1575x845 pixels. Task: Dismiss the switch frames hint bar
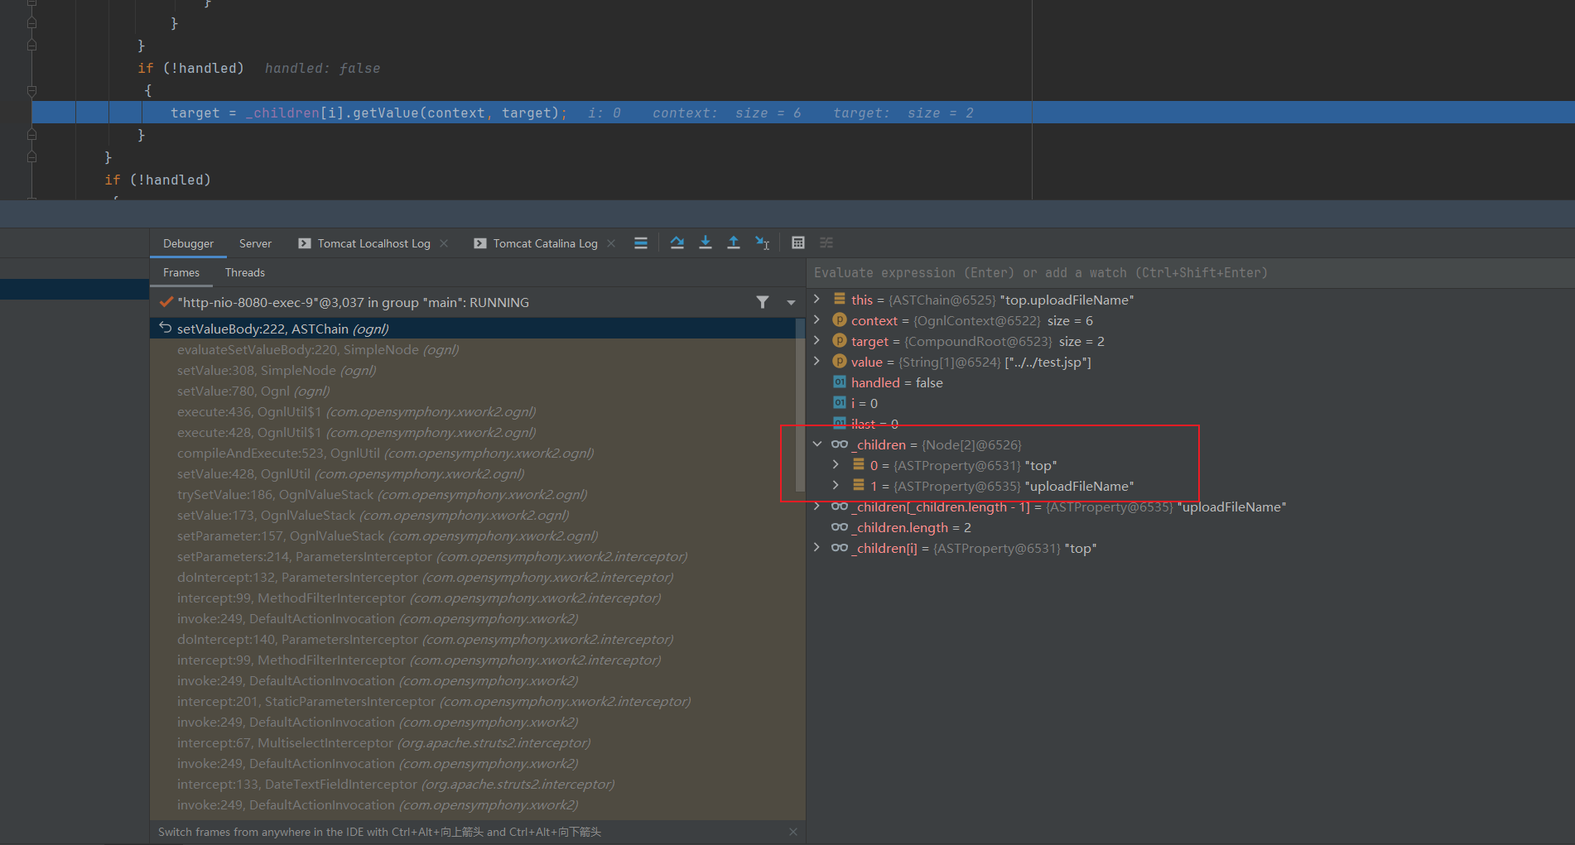793,832
